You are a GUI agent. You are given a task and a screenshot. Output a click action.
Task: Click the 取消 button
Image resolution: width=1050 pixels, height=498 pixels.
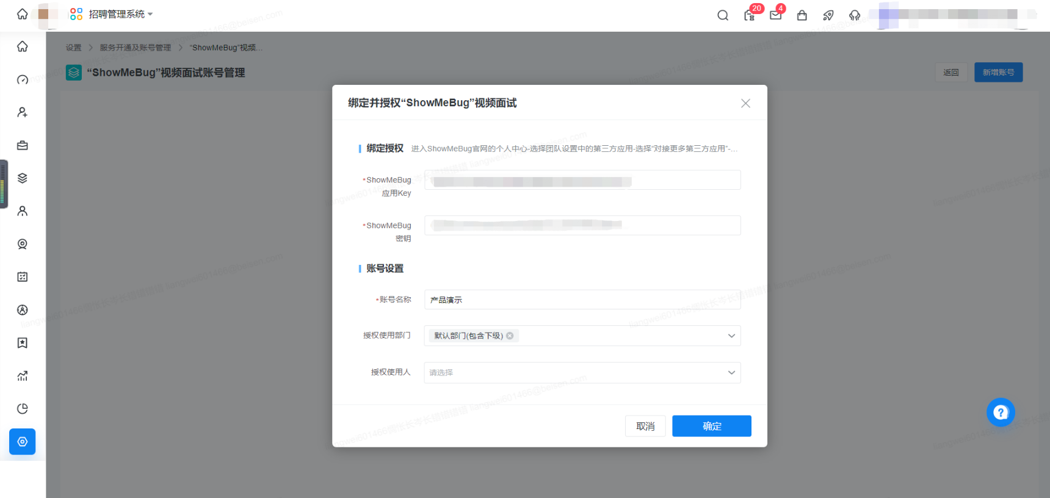[645, 426]
